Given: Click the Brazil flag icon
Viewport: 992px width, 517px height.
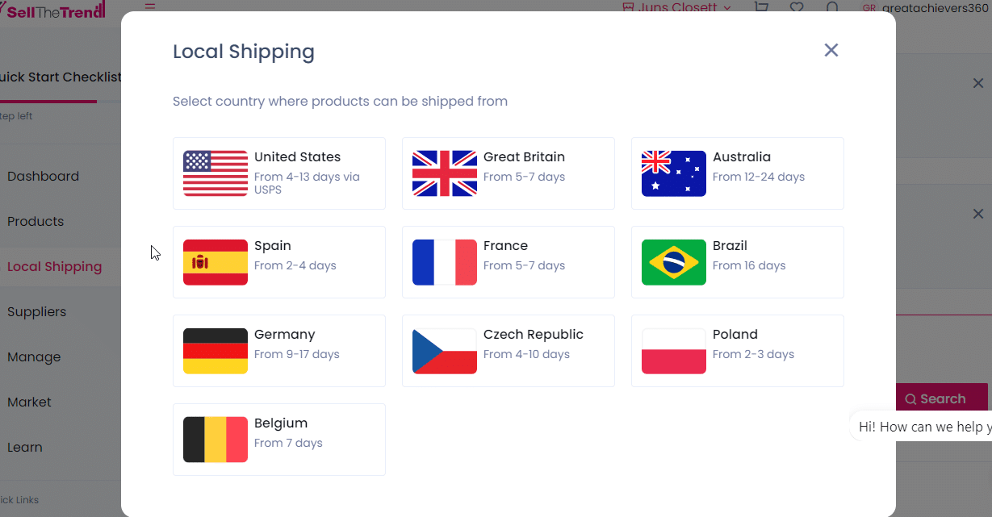Looking at the screenshot, I should pos(674,262).
